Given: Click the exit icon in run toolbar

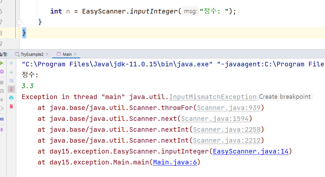Looking at the screenshot, I should click(2, 108).
